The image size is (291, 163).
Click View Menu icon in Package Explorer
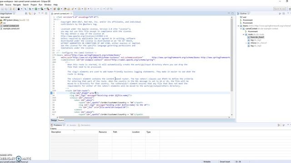(40, 13)
